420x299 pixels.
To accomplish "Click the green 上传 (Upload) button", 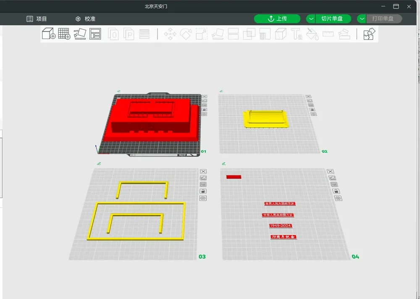I will pos(277,18).
